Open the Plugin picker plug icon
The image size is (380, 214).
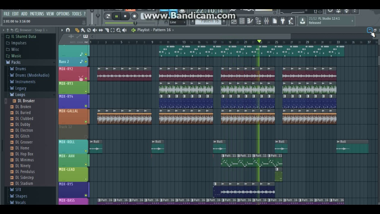tap(283, 21)
